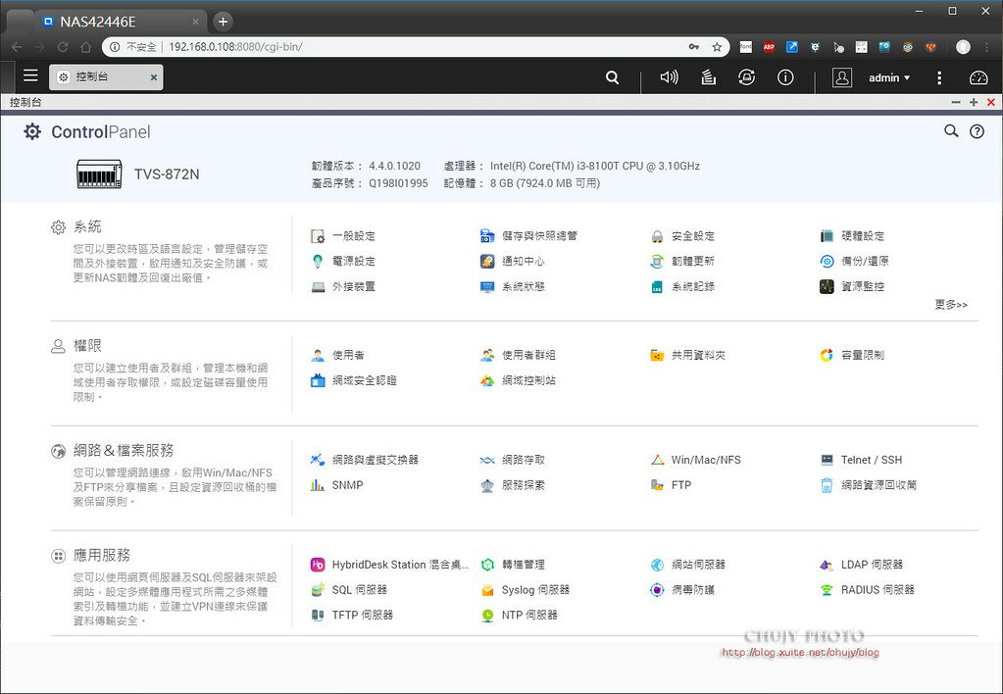
Task: Click the browser address bar URL
Action: (235, 47)
